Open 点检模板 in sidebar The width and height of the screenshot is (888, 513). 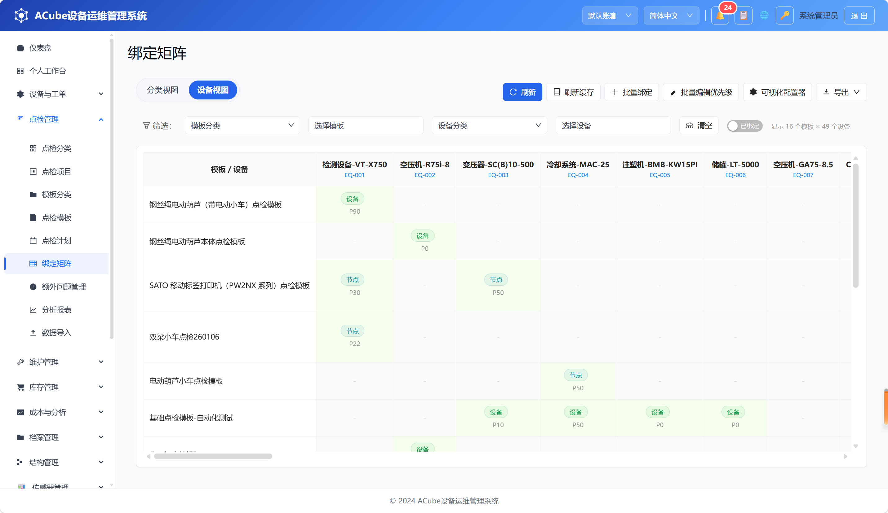[x=56, y=217]
